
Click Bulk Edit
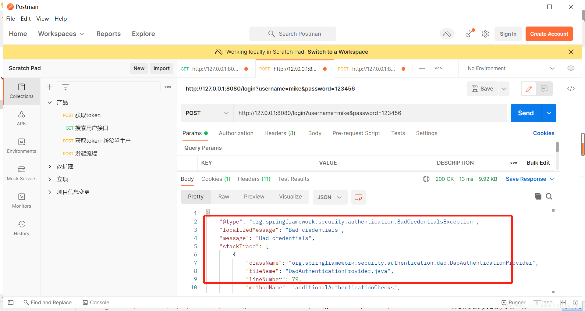(538, 163)
